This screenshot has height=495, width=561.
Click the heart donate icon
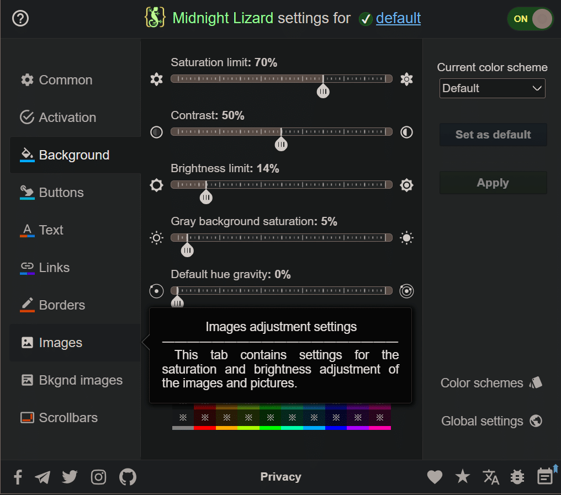[435, 477]
